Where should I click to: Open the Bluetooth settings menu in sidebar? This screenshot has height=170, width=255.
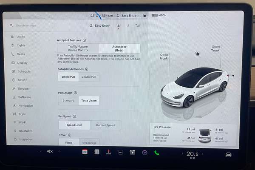point(23,131)
